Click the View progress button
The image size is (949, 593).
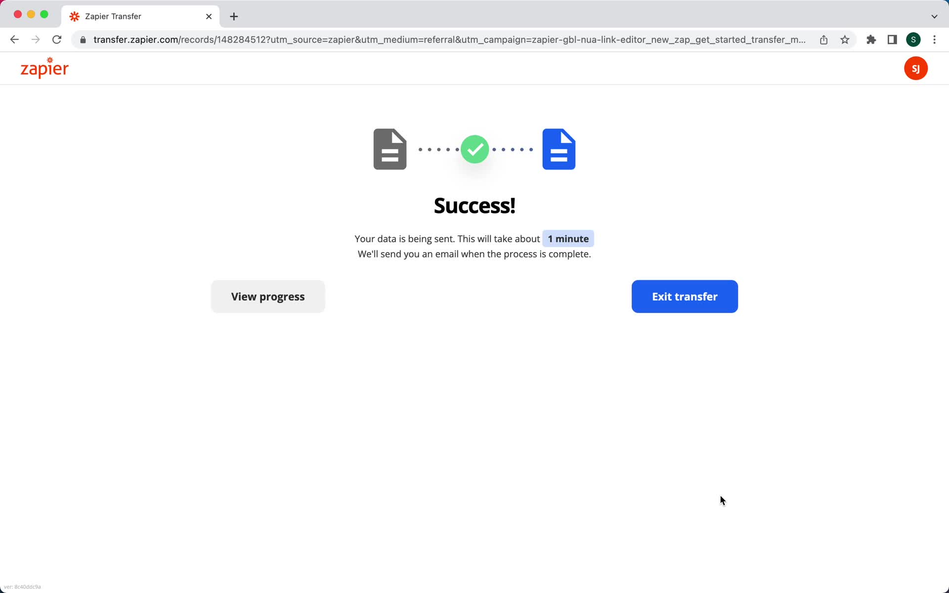coord(268,296)
